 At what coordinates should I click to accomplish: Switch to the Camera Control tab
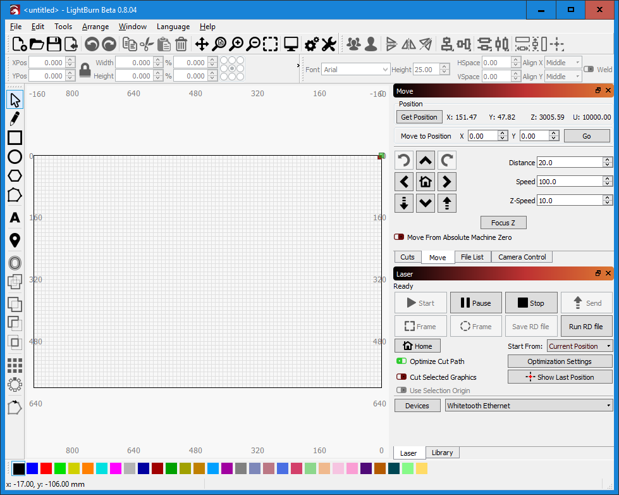click(521, 256)
